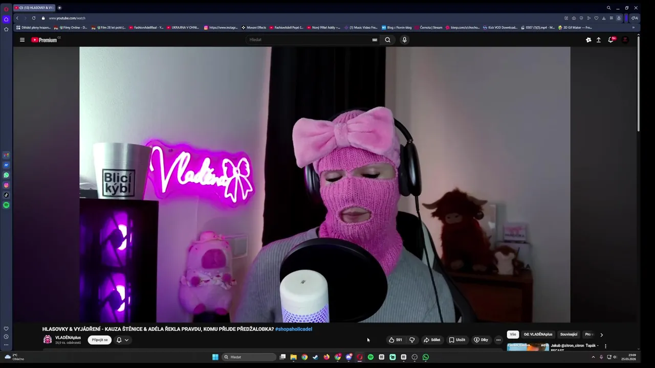The image size is (655, 368).
Task: Open Opera sidebar bookmarks heart
Action: 6,329
